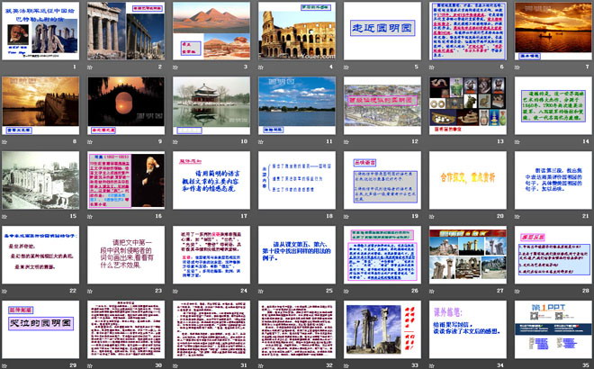Viewport: 594px width, 369px height.
Task: Select slide 22 with three red sentences
Action: click(40, 255)
